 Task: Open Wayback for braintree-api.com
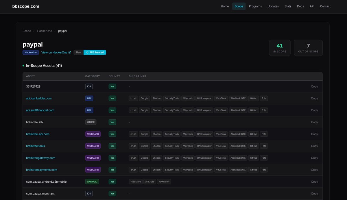tap(188, 134)
